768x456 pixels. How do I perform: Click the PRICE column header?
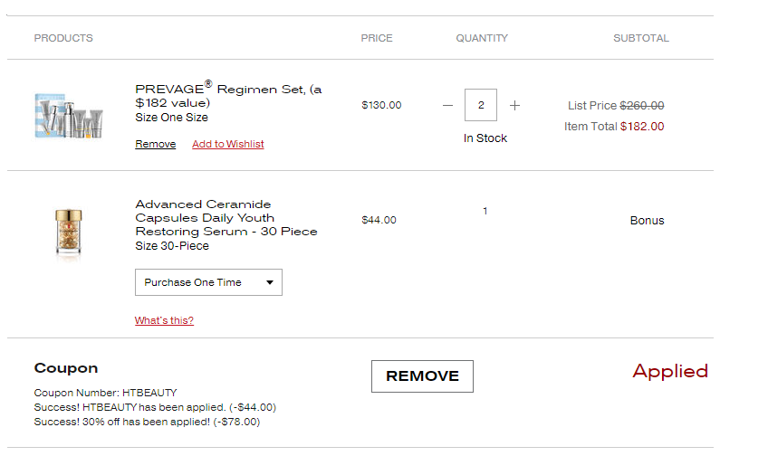coord(377,38)
